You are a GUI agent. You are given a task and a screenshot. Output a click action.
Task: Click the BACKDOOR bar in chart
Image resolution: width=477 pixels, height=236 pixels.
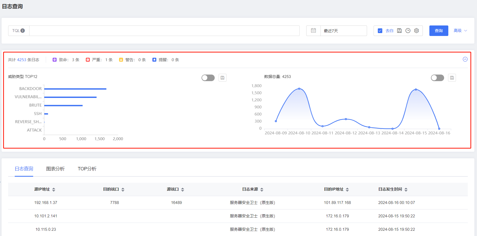[75, 89]
